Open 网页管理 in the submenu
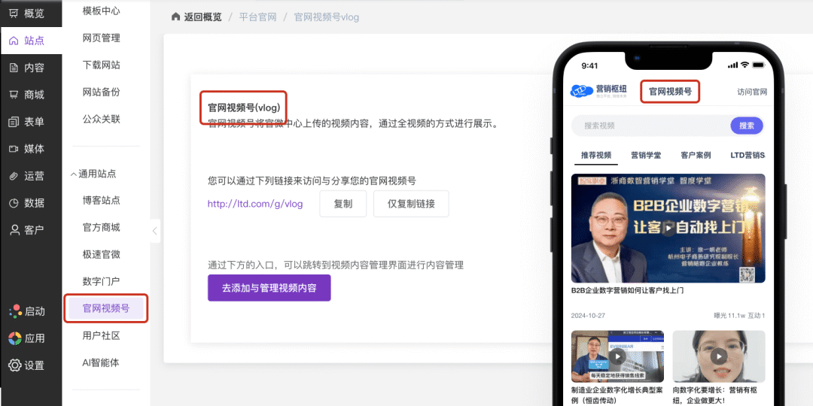This screenshot has width=813, height=406. click(101, 38)
